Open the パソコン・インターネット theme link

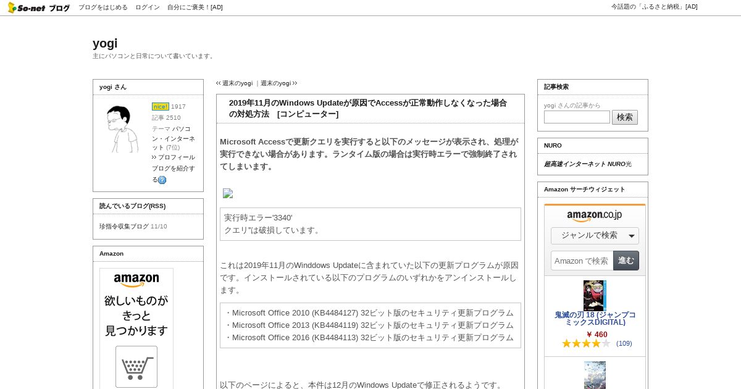coord(174,138)
